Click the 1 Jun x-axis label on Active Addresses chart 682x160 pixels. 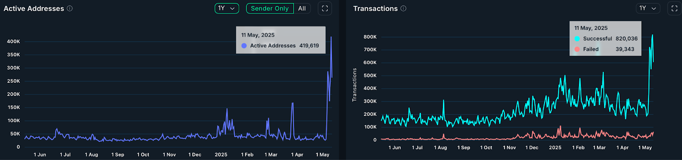coord(40,155)
